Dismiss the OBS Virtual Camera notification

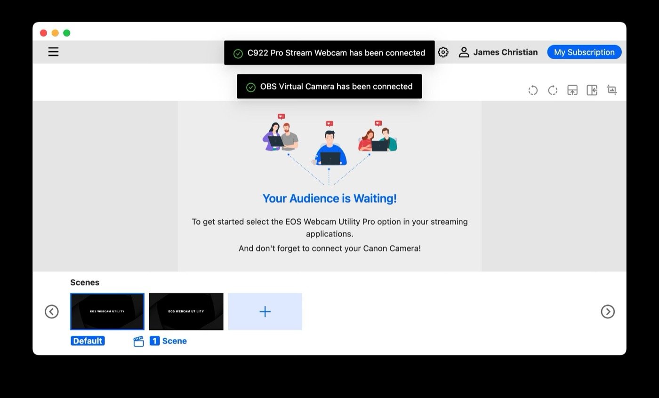point(329,87)
